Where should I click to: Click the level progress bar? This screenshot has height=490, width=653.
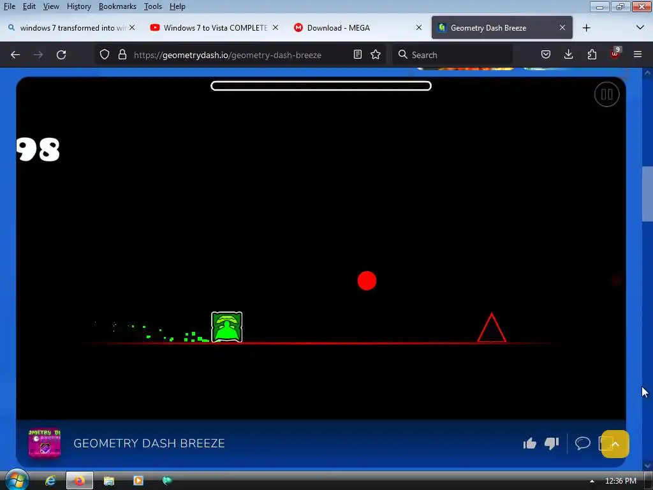coord(321,86)
